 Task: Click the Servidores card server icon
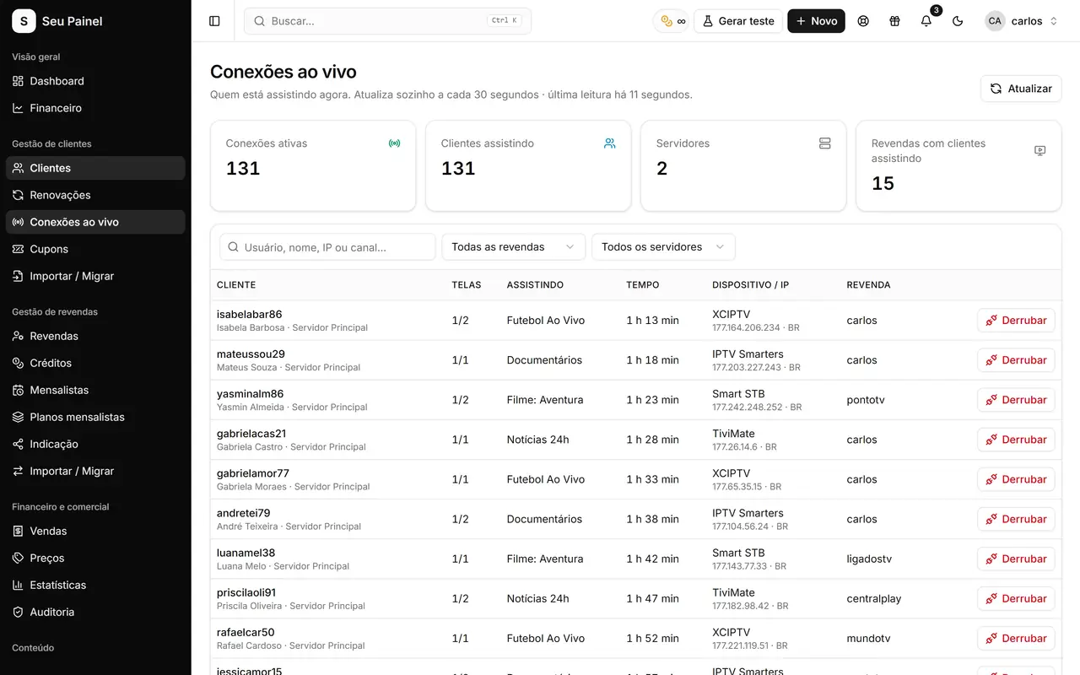click(x=824, y=143)
